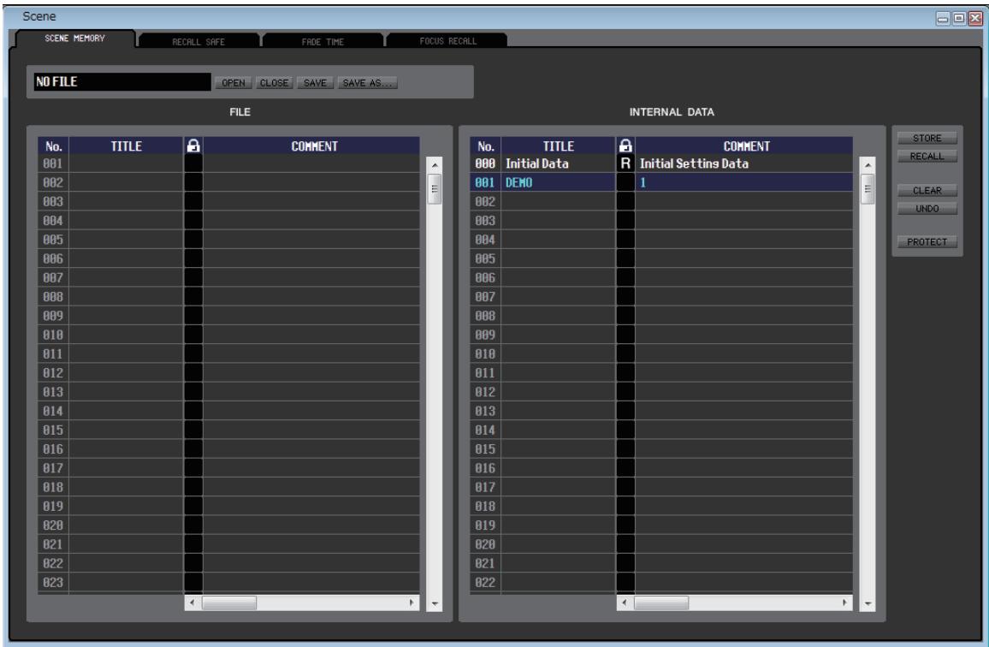Click the NO FILE name field
989x647 pixels.
pyautogui.click(x=122, y=82)
